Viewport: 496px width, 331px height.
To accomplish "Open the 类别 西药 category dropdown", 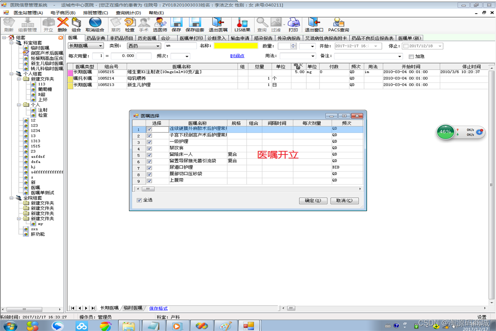I will (159, 46).
